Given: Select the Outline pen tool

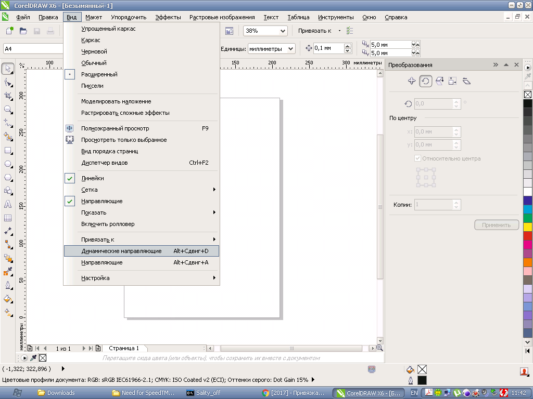Looking at the screenshot, I should 8,285.
